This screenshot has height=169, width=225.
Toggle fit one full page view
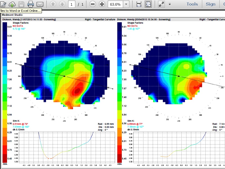point(148,4)
